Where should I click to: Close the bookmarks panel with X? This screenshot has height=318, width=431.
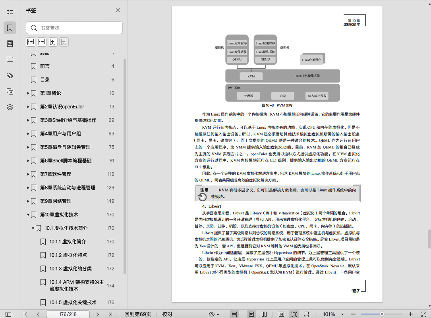point(118,10)
